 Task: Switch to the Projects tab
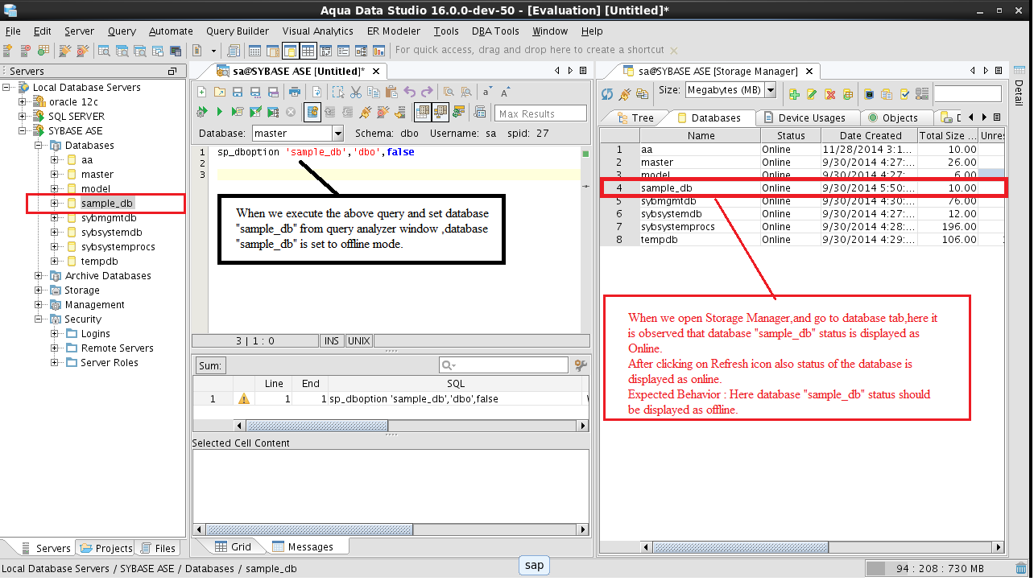point(105,548)
